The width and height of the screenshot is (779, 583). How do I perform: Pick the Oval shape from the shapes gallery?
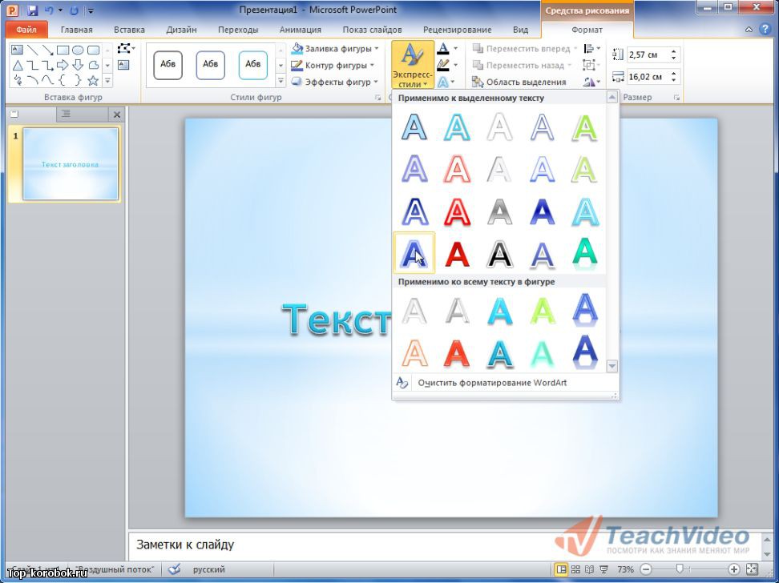(x=78, y=50)
